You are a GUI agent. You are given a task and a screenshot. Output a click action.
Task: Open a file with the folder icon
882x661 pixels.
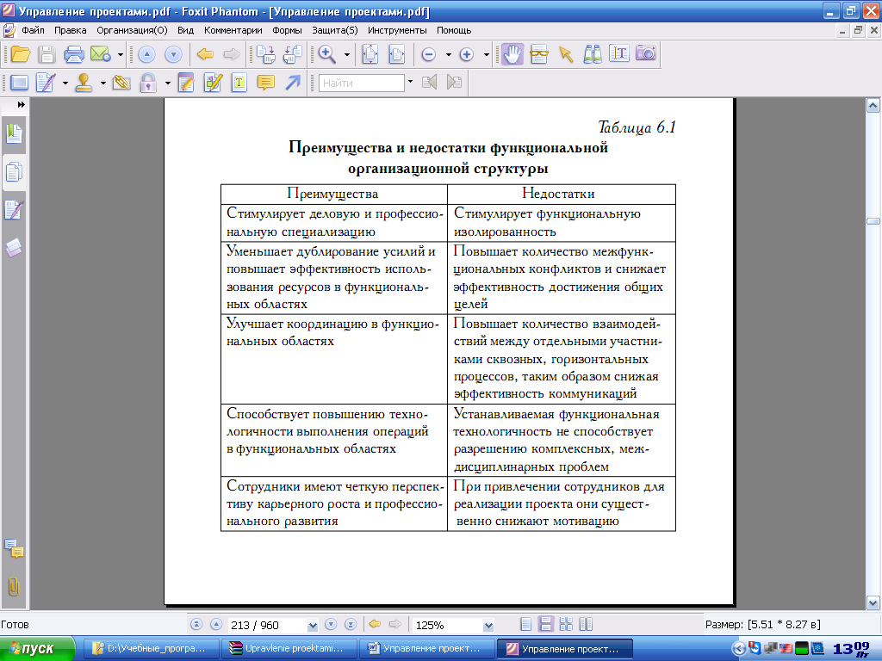(21, 54)
